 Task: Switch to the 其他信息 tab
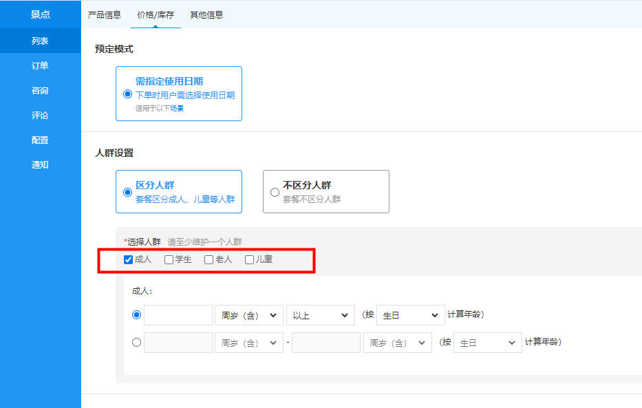pyautogui.click(x=206, y=14)
